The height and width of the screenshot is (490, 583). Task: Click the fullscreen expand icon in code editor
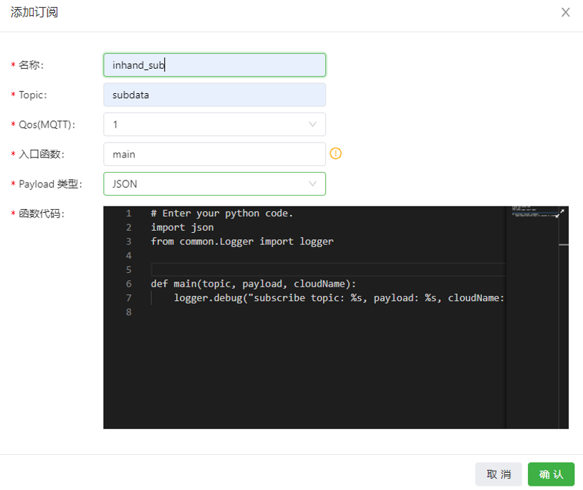pyautogui.click(x=562, y=212)
